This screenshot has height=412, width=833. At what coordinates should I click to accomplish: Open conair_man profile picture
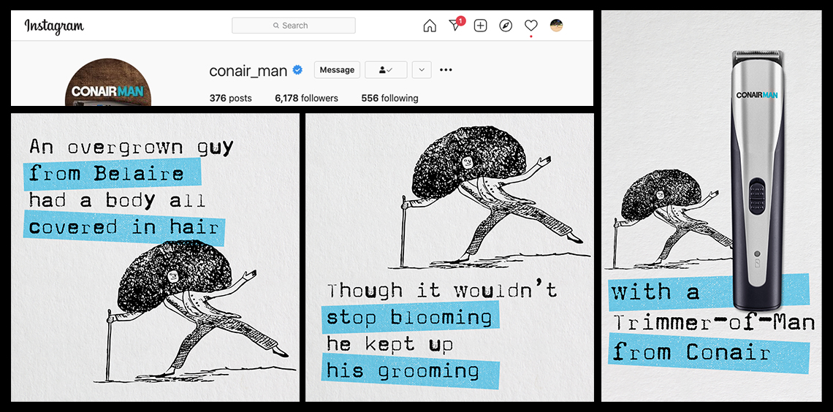[x=108, y=83]
